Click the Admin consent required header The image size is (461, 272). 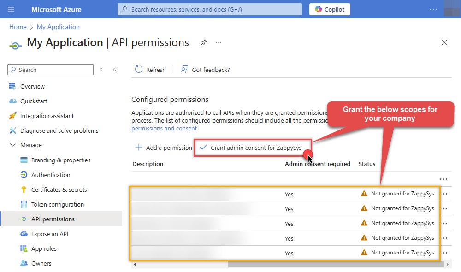[318, 164]
